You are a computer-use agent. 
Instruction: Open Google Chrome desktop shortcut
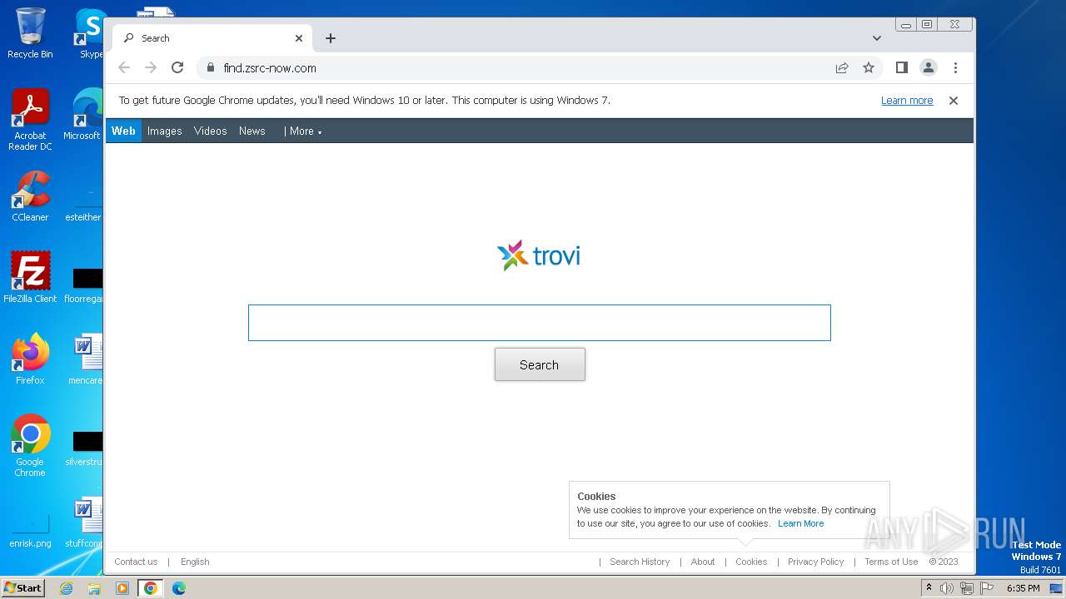[x=30, y=445]
